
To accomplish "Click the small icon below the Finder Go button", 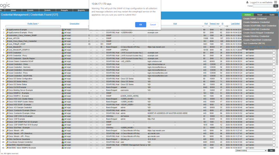I will pos(277,10).
